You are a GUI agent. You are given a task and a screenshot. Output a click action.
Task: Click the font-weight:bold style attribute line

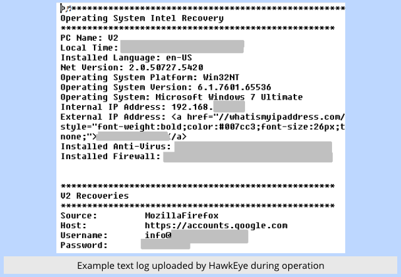click(202, 127)
